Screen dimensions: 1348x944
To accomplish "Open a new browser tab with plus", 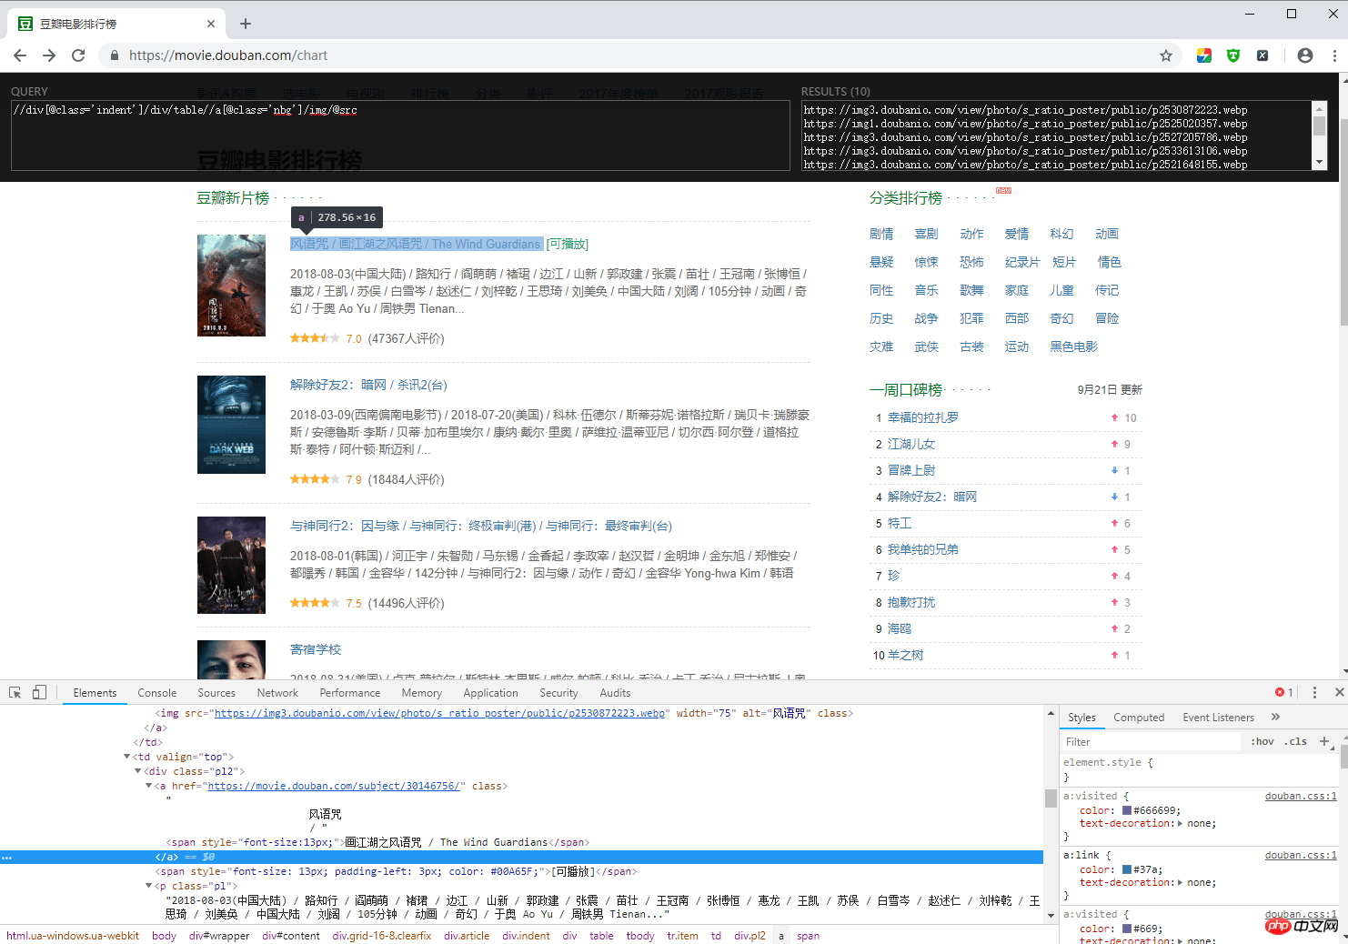I will [246, 24].
